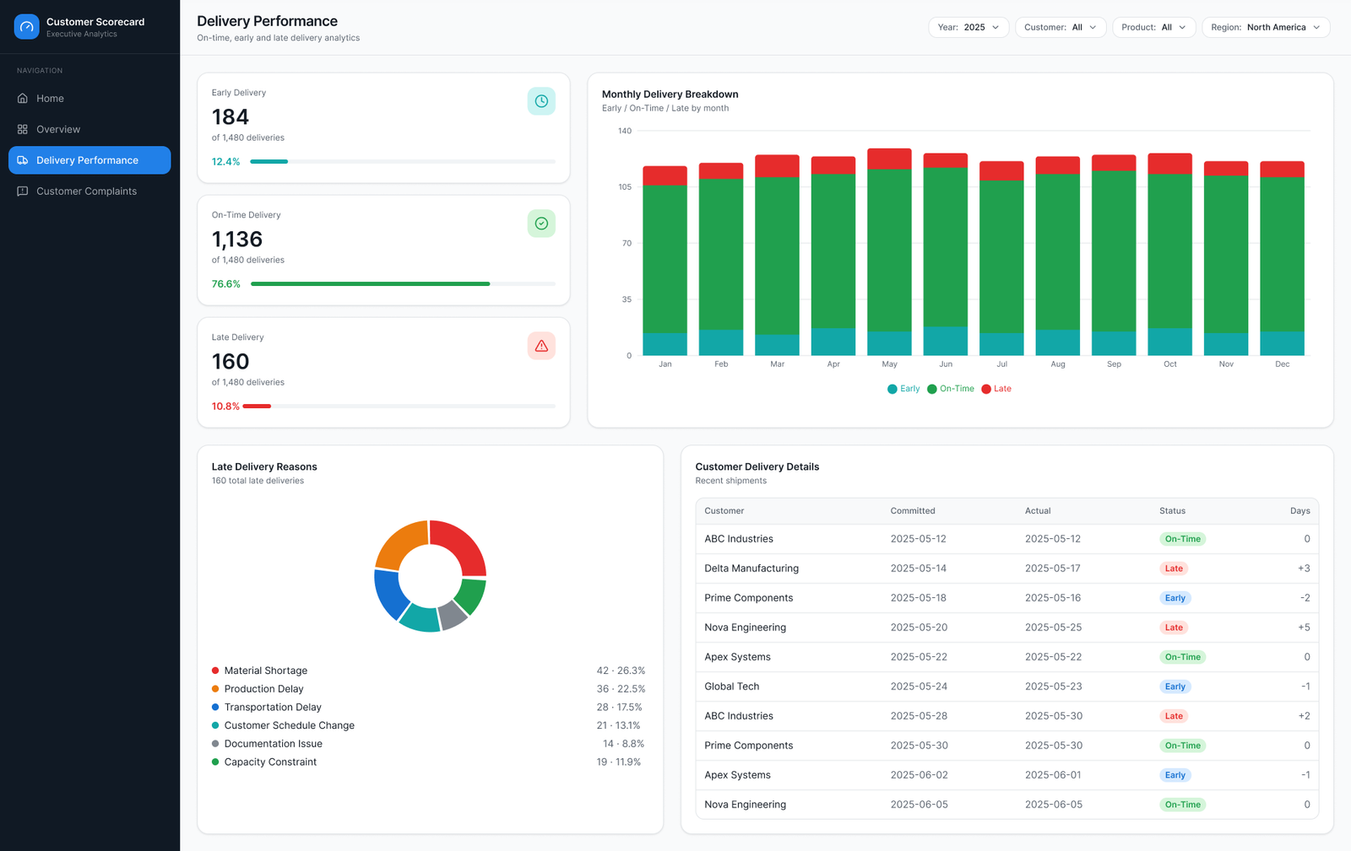Select the Oct bar in the monthly chart
This screenshot has width=1351, height=851.
[1169, 254]
